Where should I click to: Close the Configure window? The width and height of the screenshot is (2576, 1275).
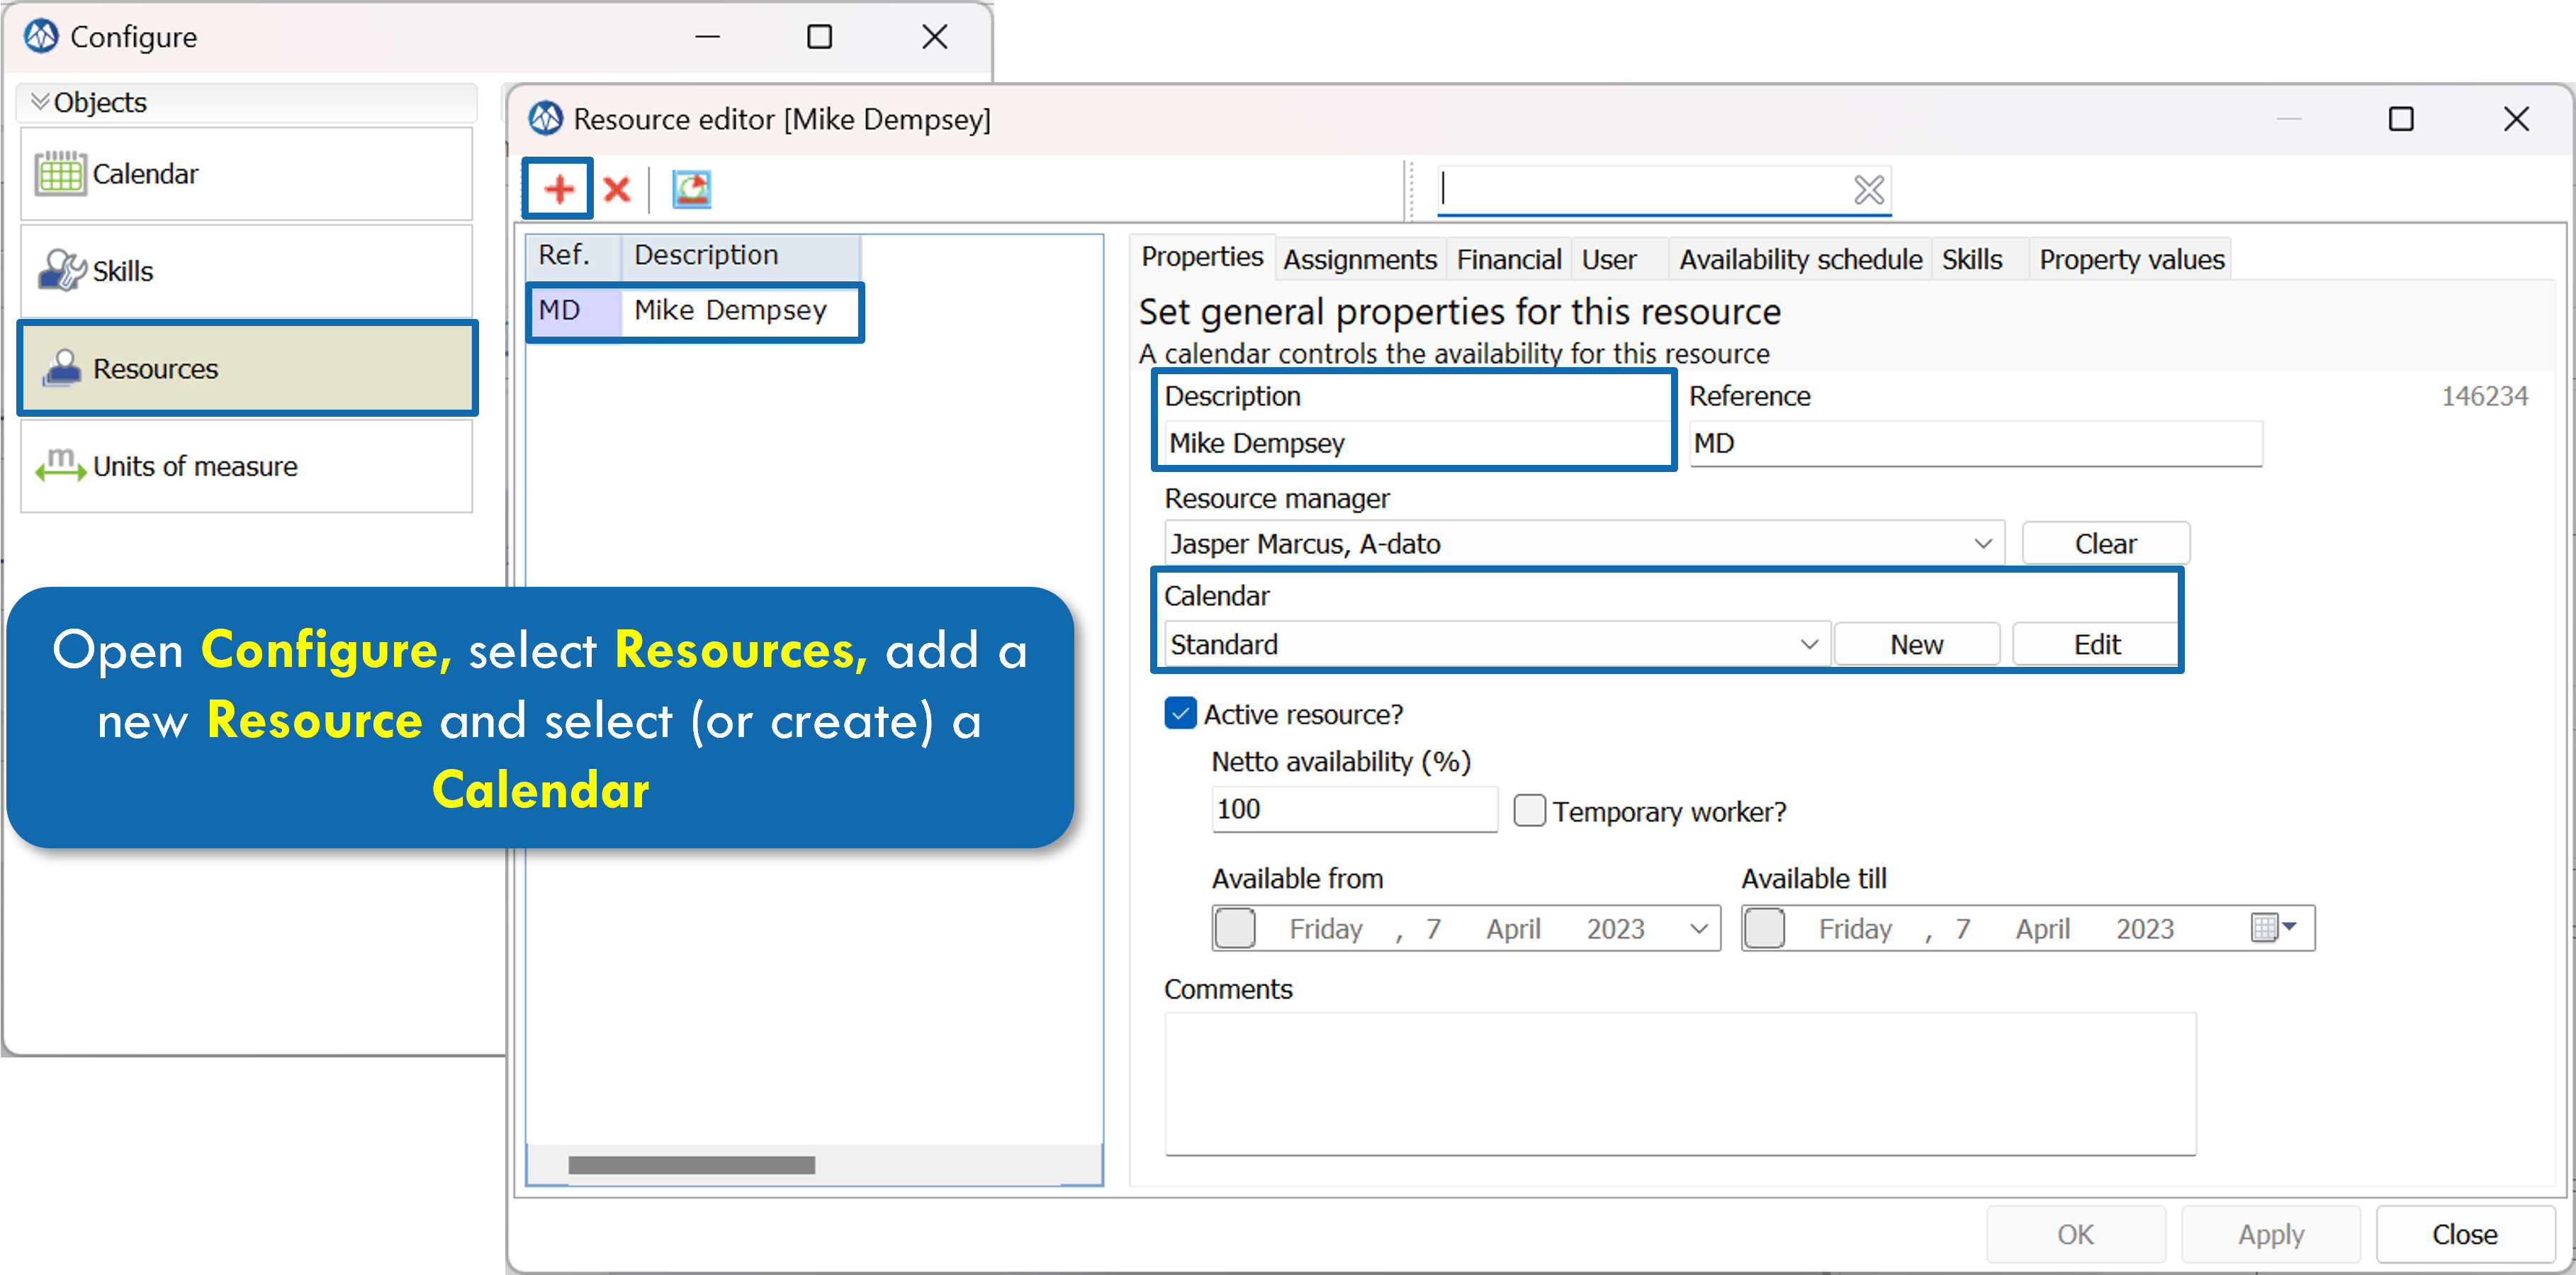coord(934,37)
